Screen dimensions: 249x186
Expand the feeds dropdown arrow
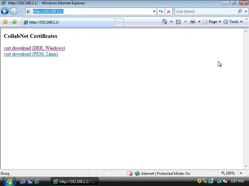(185, 22)
